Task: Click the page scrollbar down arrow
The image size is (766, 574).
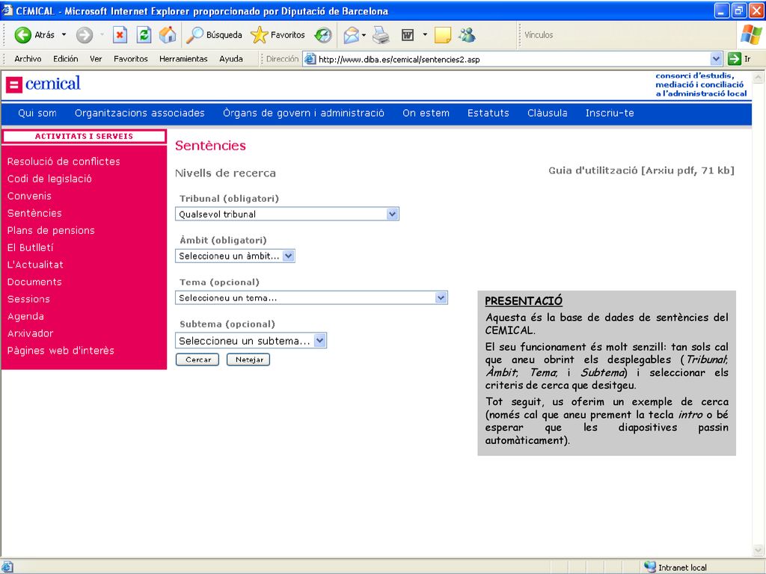Action: tap(759, 550)
